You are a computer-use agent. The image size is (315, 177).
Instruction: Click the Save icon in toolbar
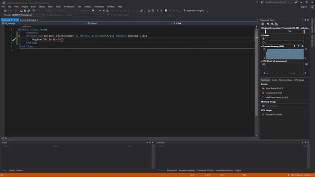25,11
